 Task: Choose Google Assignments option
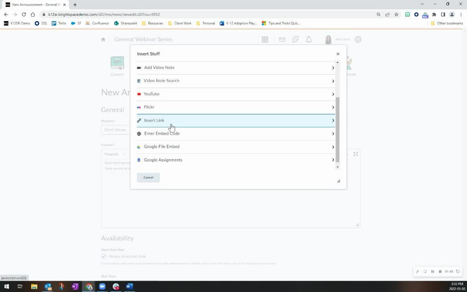coord(236,160)
